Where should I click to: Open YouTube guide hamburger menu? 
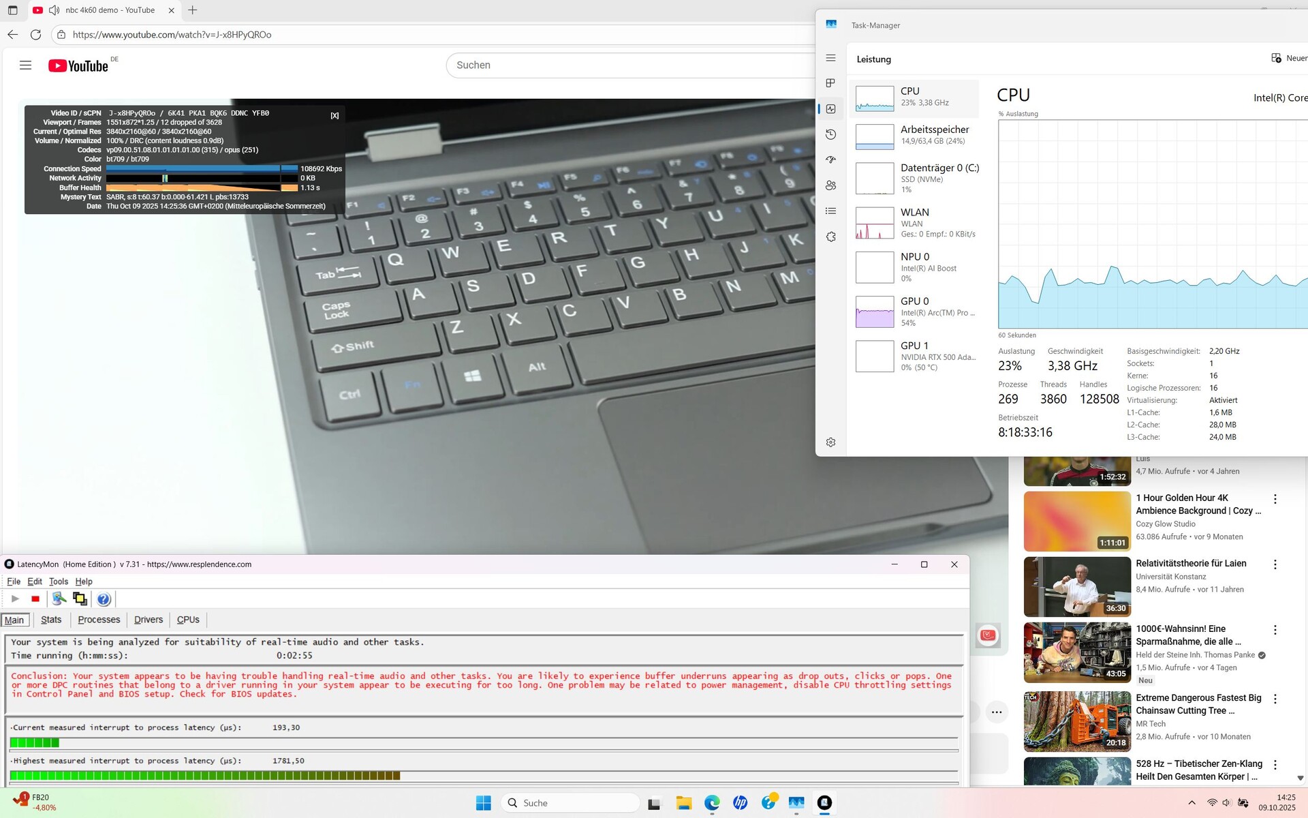tap(26, 65)
